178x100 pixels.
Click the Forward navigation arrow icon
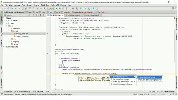click(41, 9)
